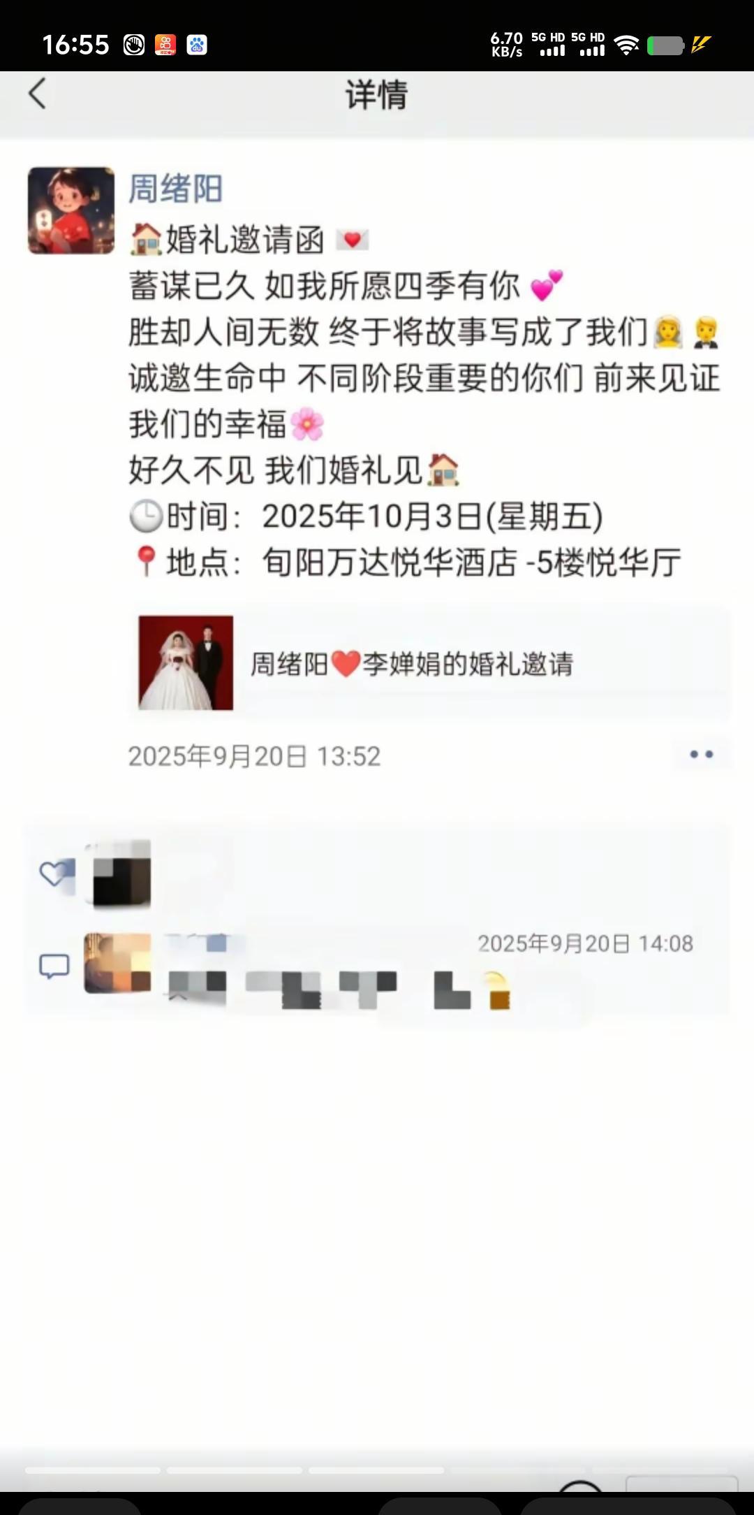The image size is (754, 1515).
Task: Open the commenter's avatar
Action: (118, 964)
